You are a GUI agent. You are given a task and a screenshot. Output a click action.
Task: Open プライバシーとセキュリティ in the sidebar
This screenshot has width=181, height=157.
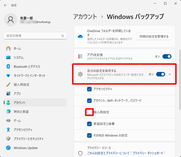(x=35, y=139)
